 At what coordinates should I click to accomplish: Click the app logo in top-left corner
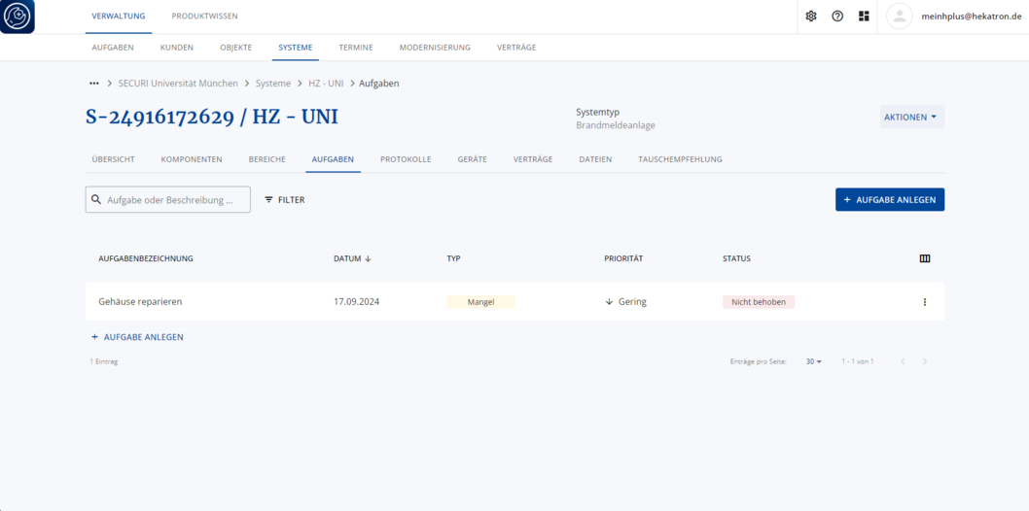pyautogui.click(x=18, y=17)
